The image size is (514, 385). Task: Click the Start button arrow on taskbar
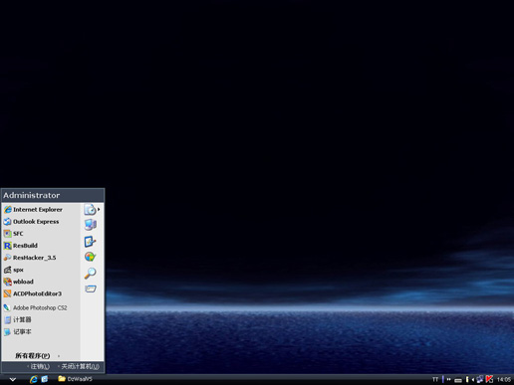tap(13, 379)
